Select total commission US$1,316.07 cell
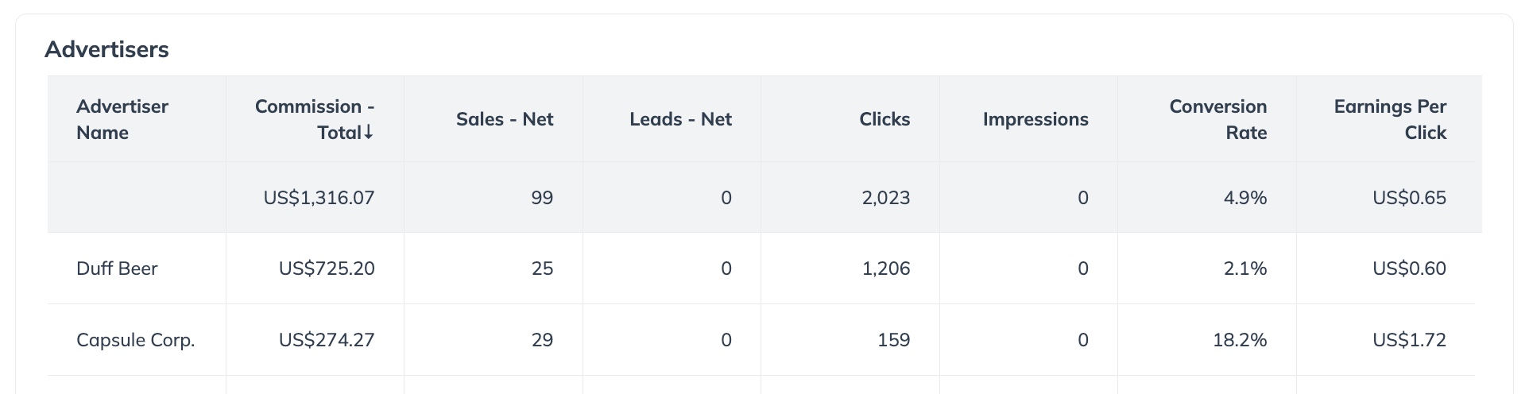The width and height of the screenshot is (1529, 394). click(319, 198)
